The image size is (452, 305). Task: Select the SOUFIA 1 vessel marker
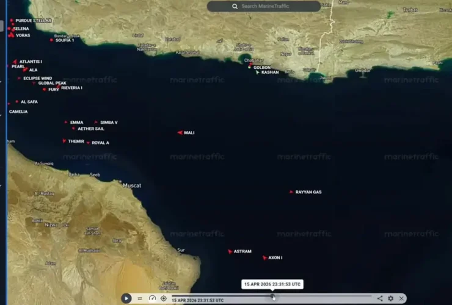[51, 40]
